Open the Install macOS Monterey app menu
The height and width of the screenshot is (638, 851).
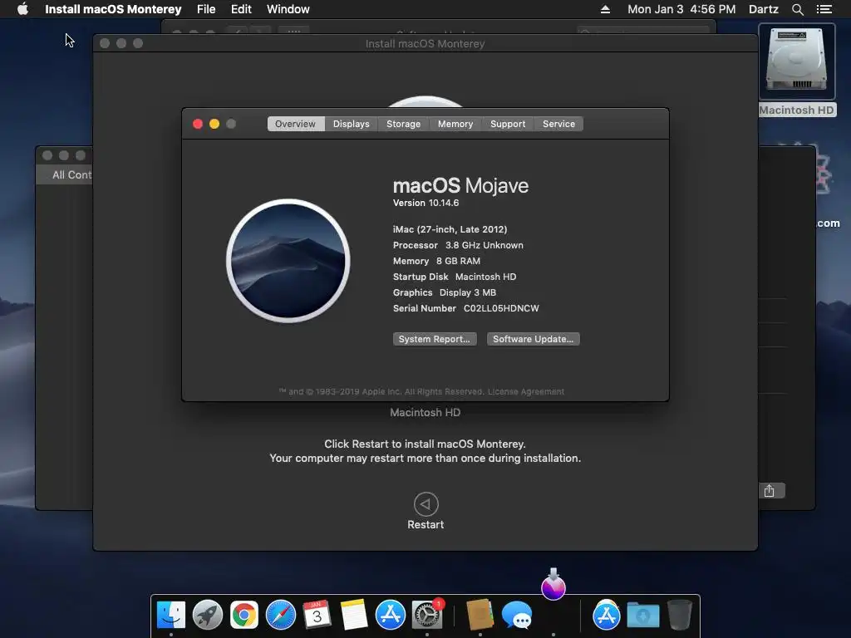coord(113,9)
